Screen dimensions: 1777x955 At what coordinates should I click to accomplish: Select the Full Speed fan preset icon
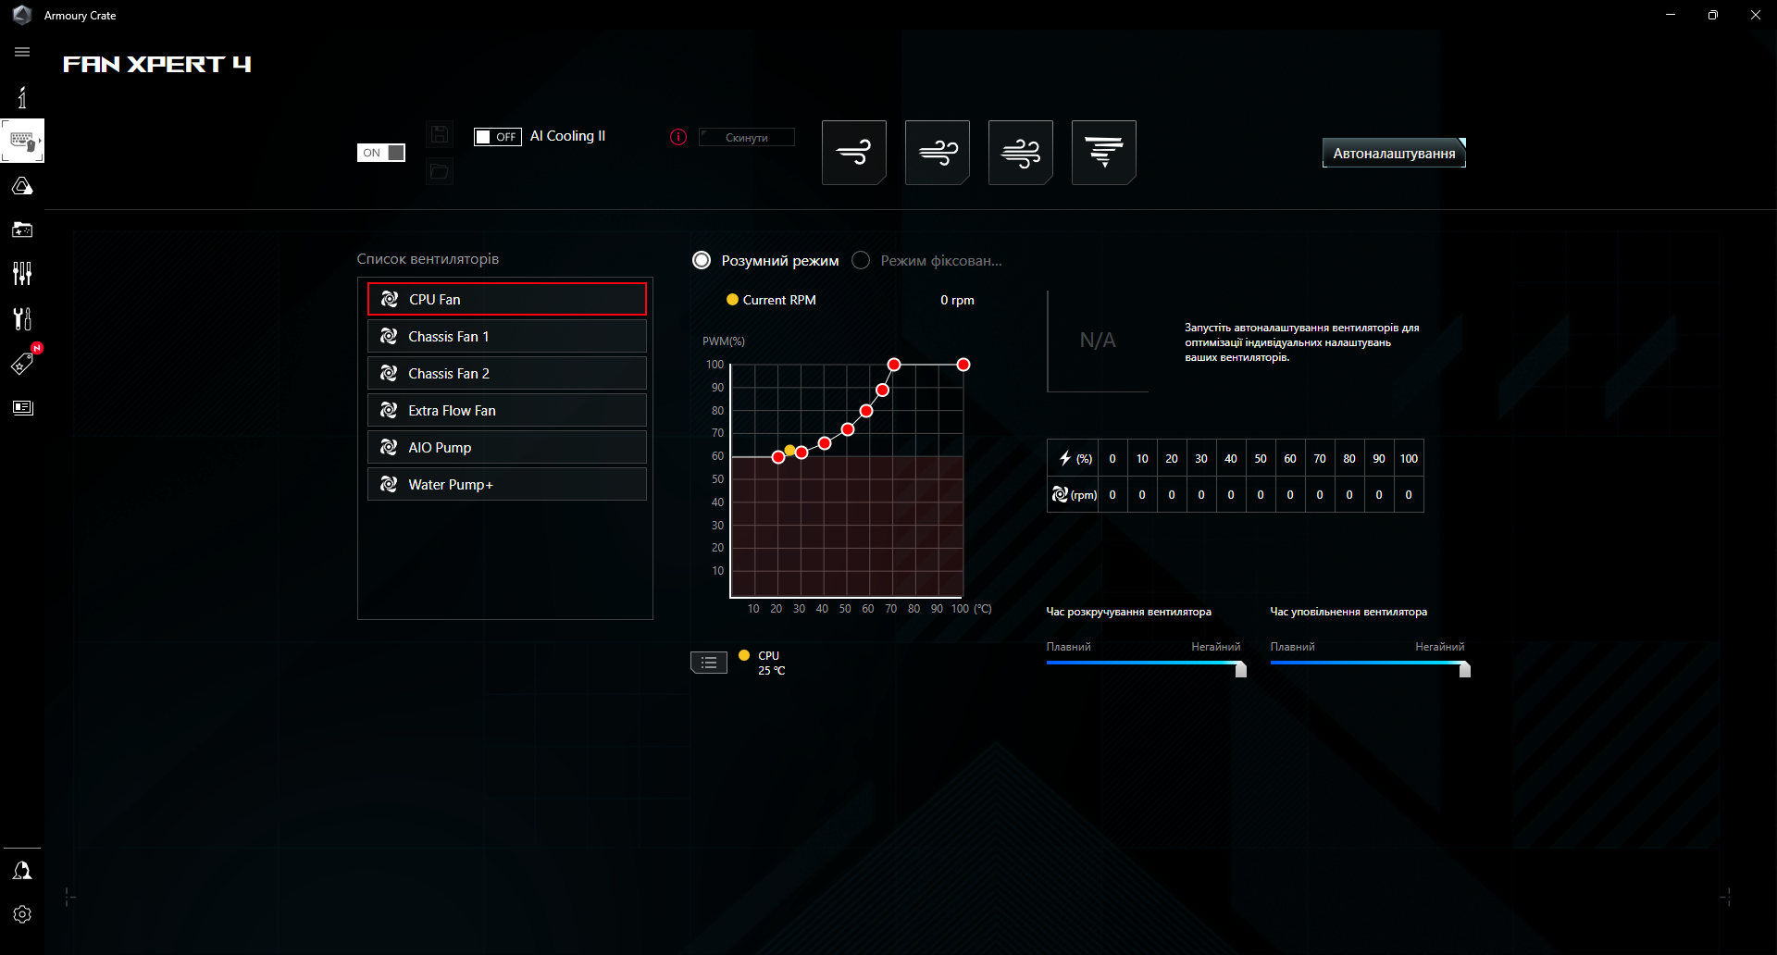click(x=1103, y=152)
